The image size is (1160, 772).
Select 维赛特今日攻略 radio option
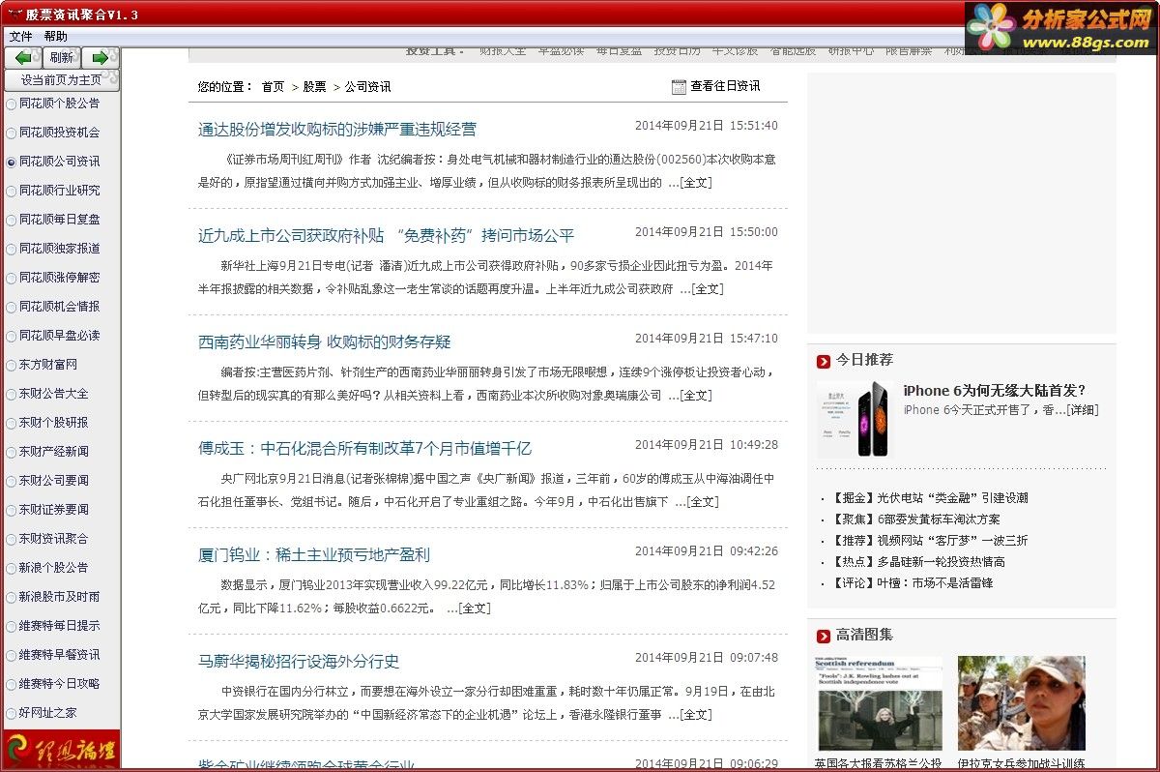12,684
